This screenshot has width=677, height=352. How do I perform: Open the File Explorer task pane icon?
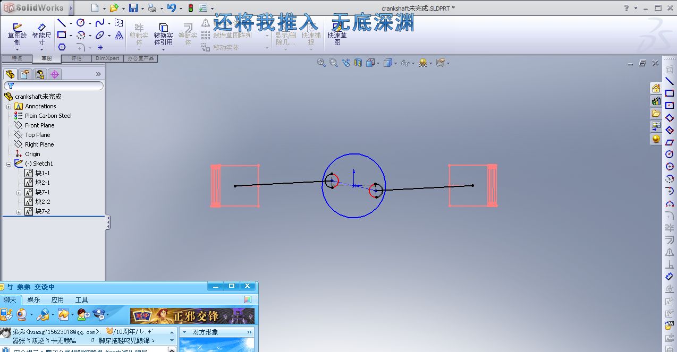pos(656,114)
